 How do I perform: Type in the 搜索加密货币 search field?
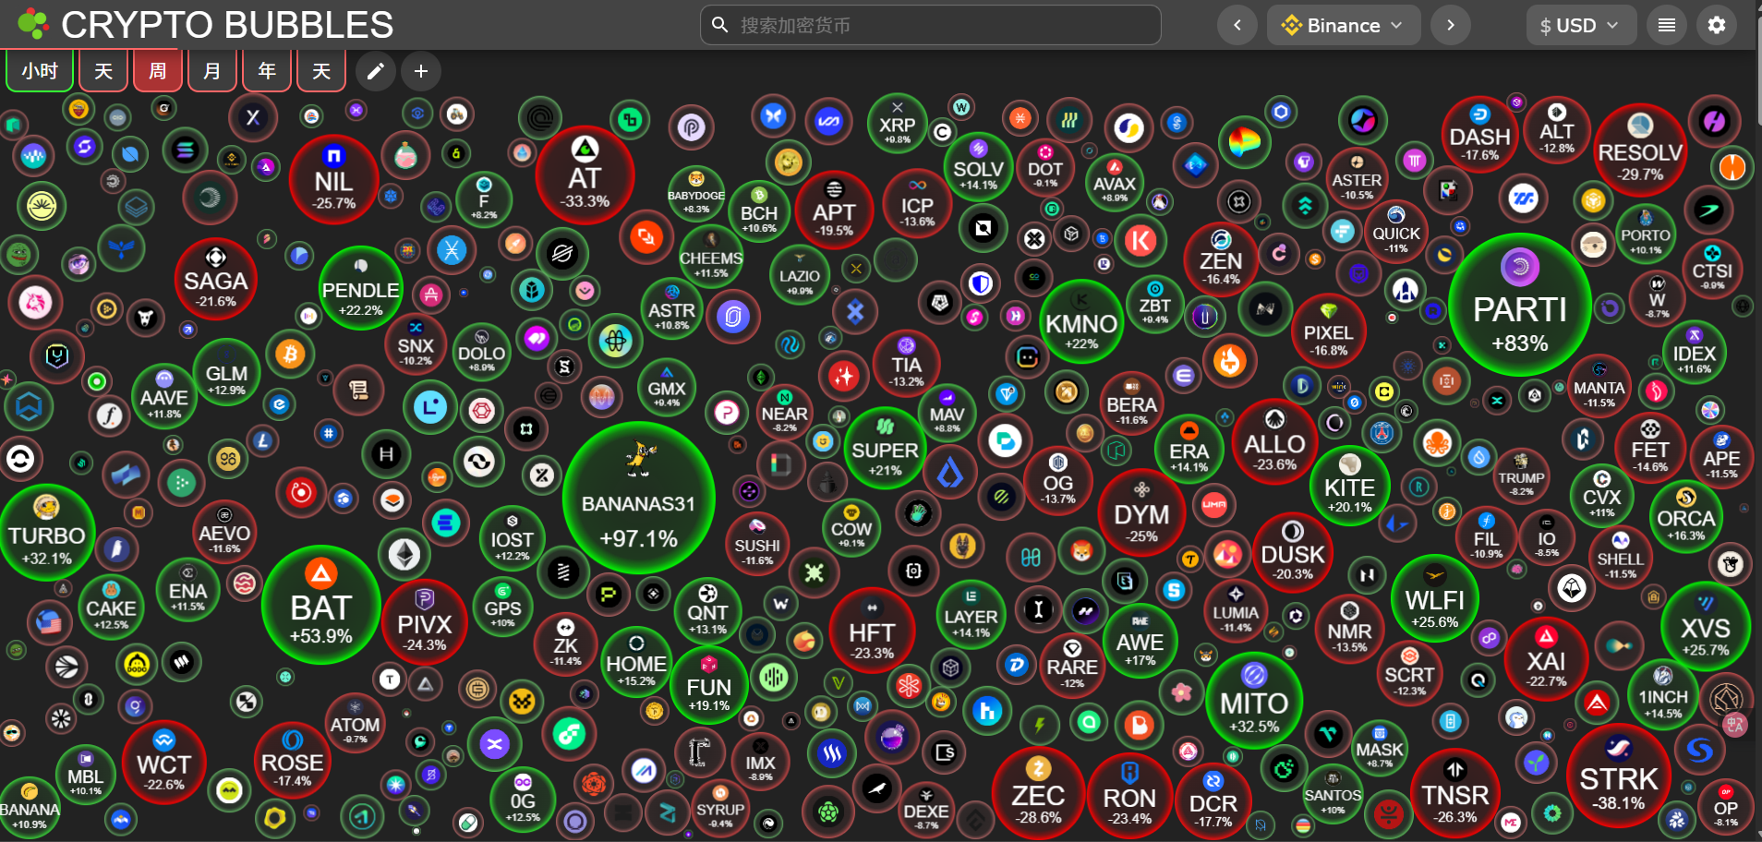(942, 25)
